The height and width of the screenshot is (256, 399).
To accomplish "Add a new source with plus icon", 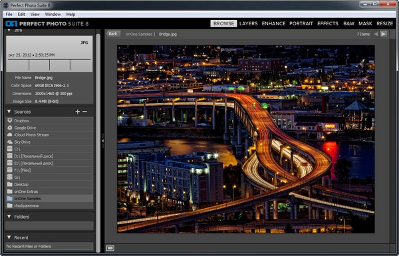I will pyautogui.click(x=78, y=112).
